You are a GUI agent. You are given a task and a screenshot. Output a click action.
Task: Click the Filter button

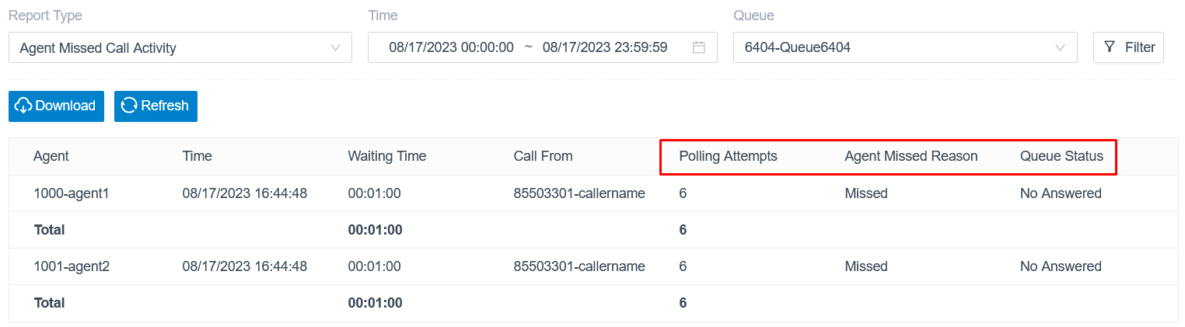(1128, 47)
